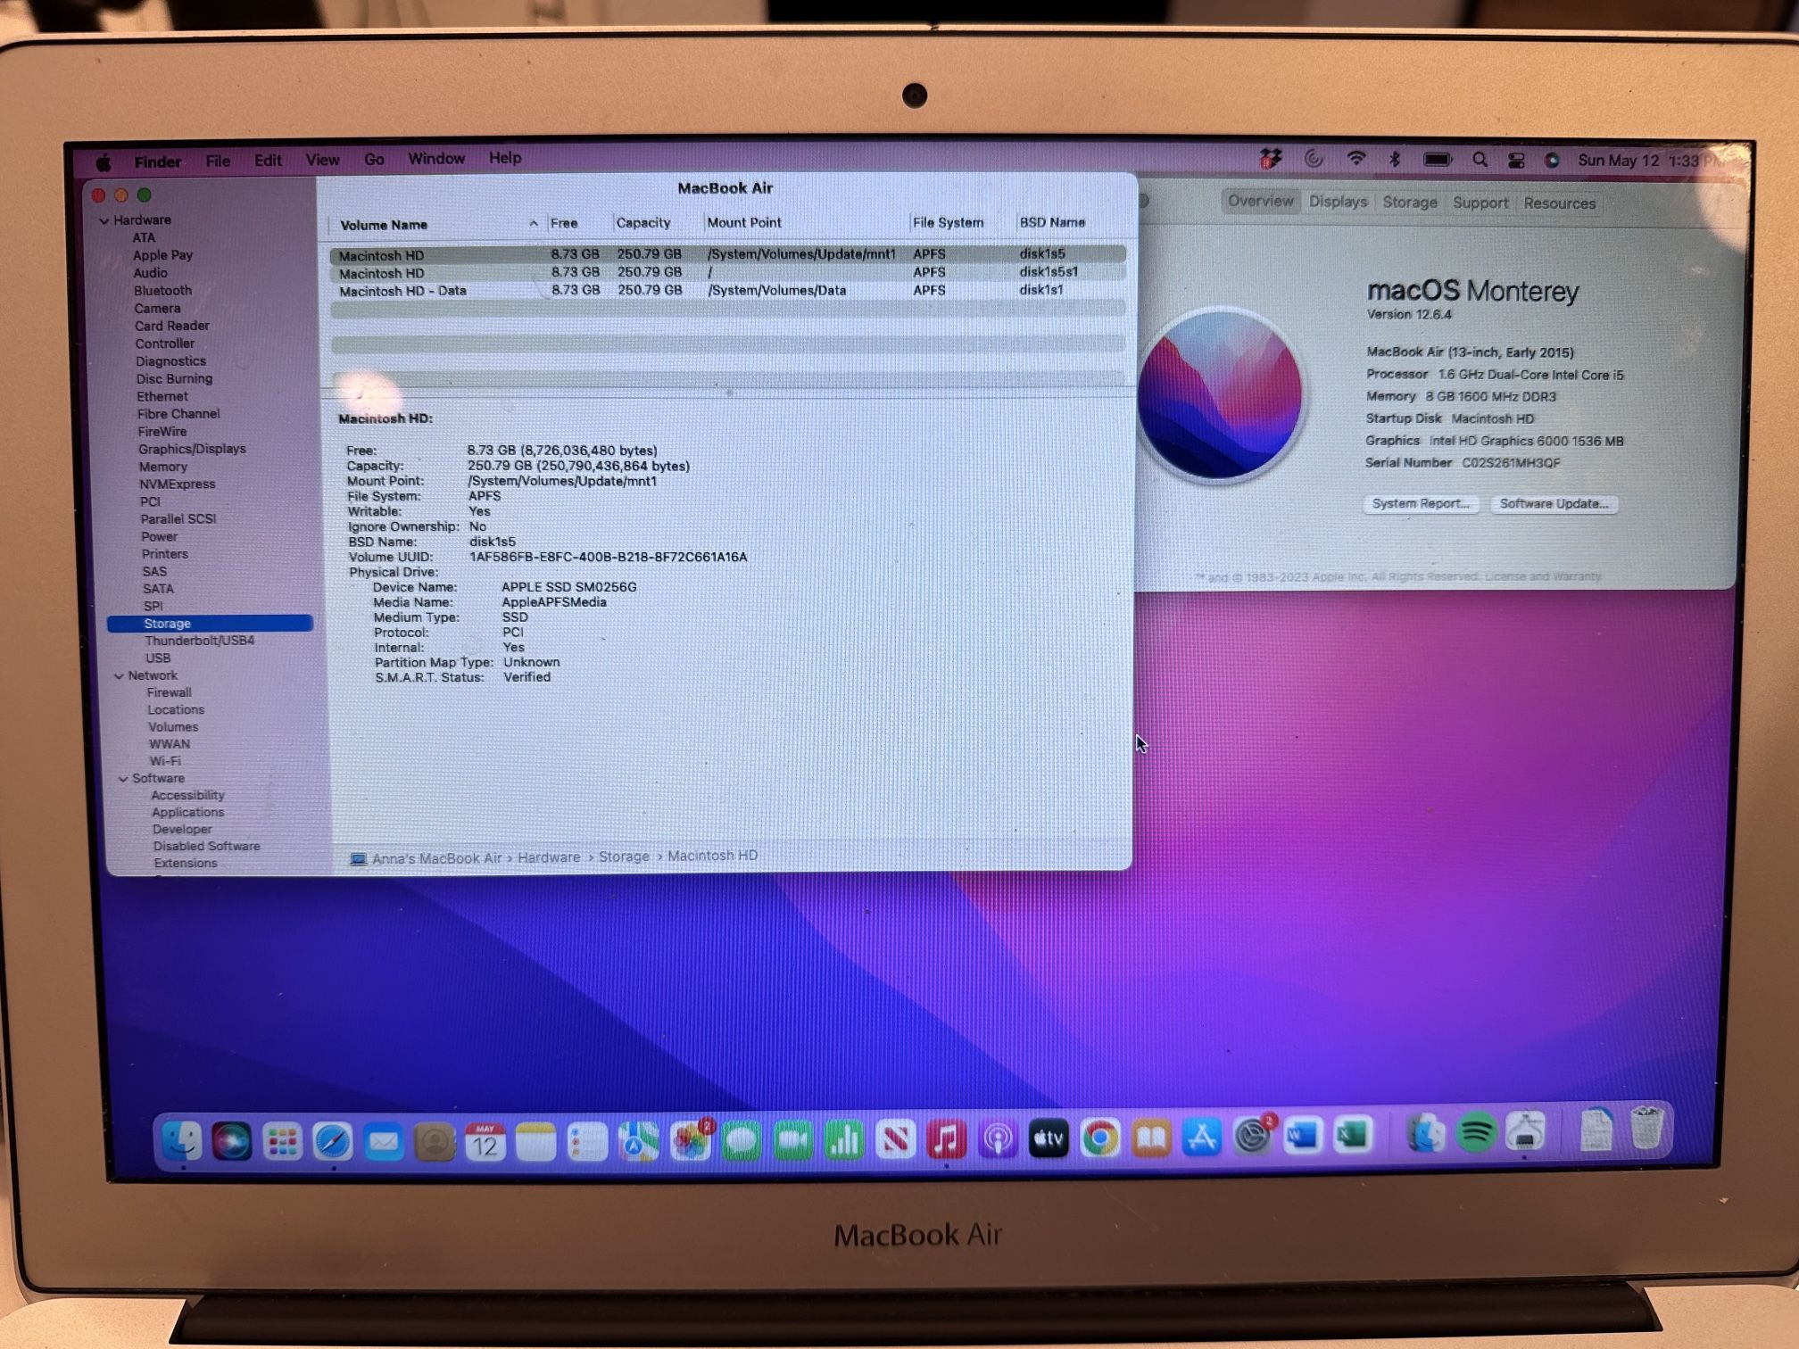This screenshot has width=1799, height=1349.
Task: Open the Window menu
Action: (x=435, y=159)
